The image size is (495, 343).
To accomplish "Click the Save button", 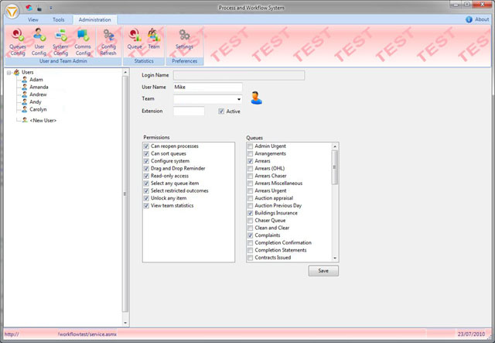I will 323,270.
